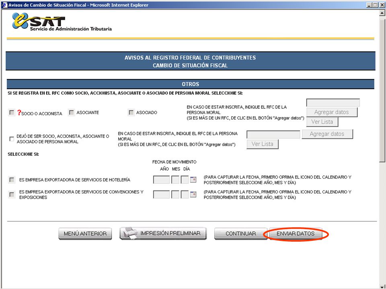Click the Continuar button
386x289 pixels.
click(x=241, y=234)
